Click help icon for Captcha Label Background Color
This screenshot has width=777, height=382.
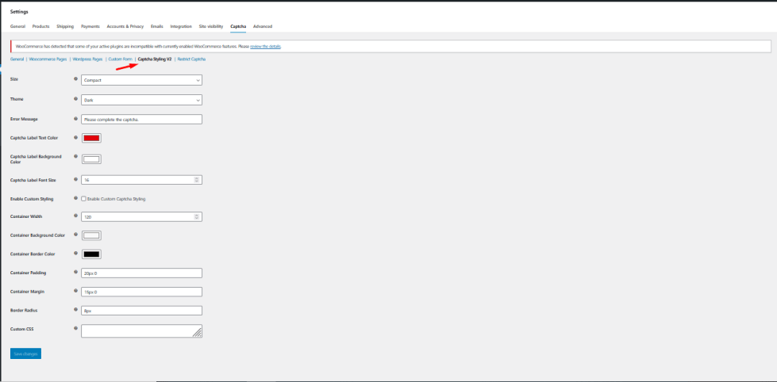pyautogui.click(x=75, y=156)
